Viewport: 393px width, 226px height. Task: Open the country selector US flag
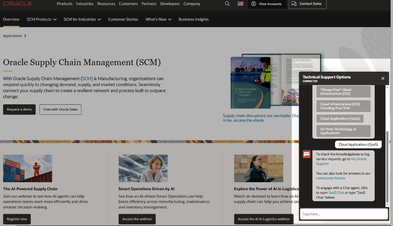[x=240, y=4]
